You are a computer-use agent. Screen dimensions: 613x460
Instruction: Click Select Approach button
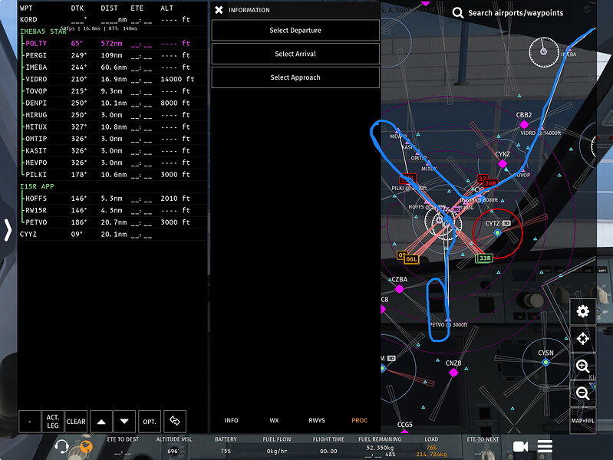[x=295, y=77]
